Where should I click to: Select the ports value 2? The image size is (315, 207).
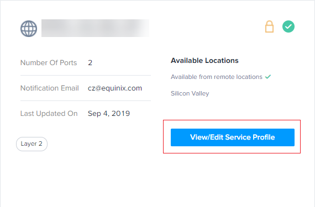tap(90, 63)
